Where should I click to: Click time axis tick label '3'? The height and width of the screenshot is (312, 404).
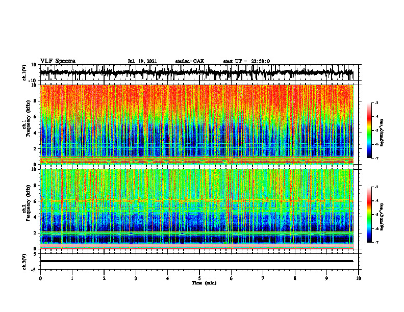coord(136,278)
